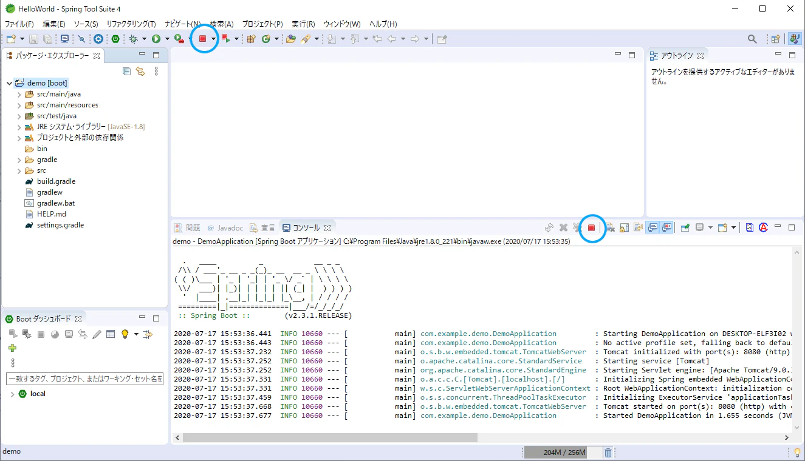Image resolution: width=805 pixels, height=461 pixels.
Task: Click Collapse All in Package Explorer
Action: [x=126, y=71]
